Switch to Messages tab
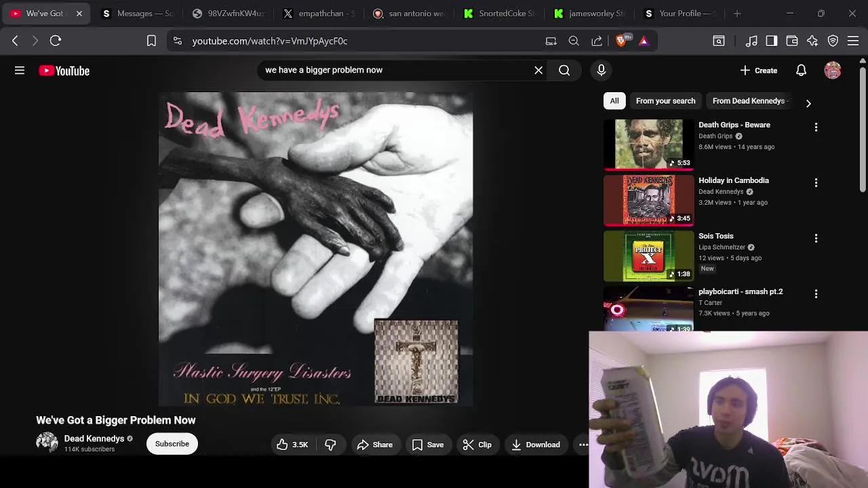868x488 pixels. 138,14
